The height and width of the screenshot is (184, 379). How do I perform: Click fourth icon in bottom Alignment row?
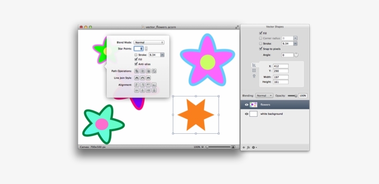[x=154, y=90]
